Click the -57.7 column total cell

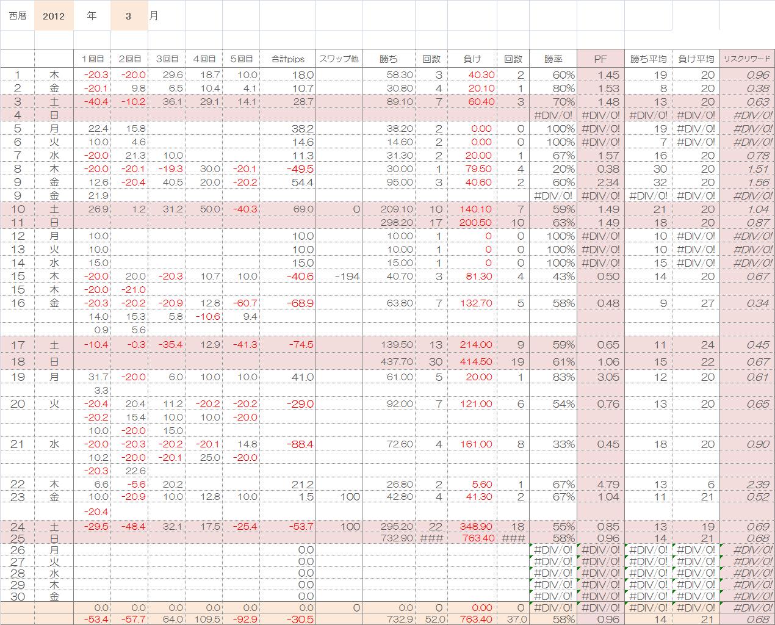(x=129, y=619)
